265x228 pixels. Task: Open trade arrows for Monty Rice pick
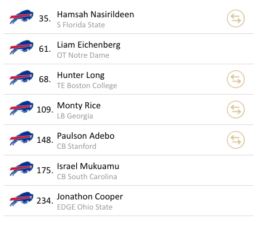[236, 110]
